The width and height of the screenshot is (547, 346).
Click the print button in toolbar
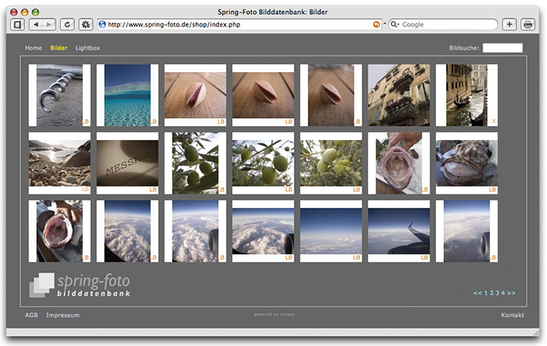click(528, 24)
